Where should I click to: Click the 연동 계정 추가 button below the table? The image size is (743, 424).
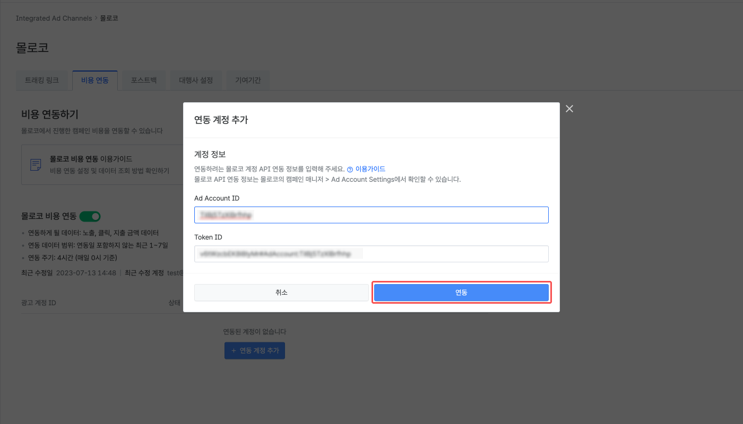click(x=255, y=350)
